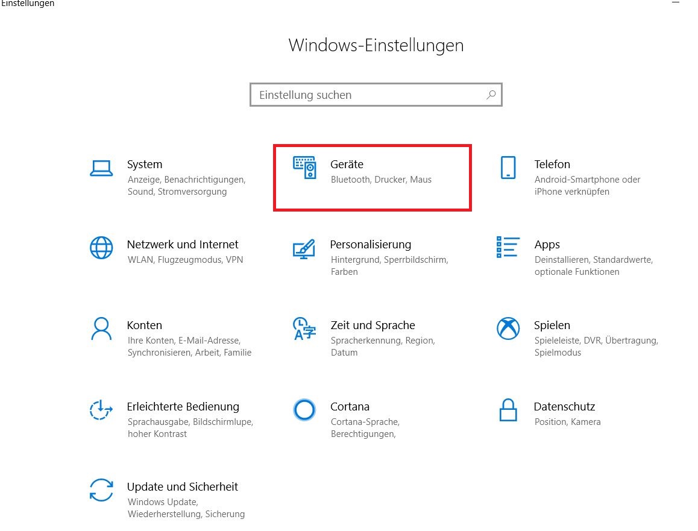Open the Cortana heading
The image size is (698, 531).
350,406
